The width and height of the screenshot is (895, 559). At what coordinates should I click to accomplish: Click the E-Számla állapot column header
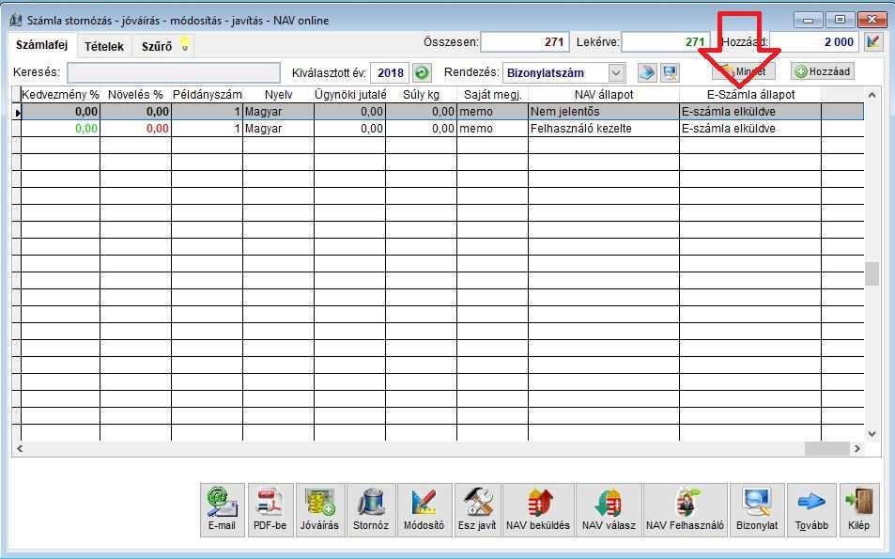tap(750, 95)
